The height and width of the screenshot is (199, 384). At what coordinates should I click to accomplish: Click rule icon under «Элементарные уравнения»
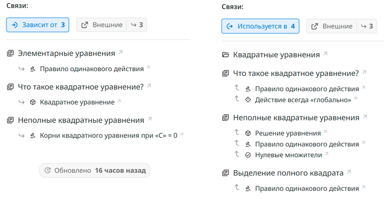pyautogui.click(x=33, y=69)
